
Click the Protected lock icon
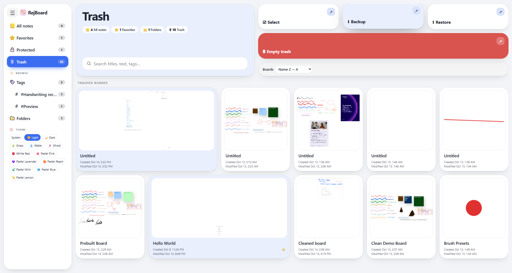[x=12, y=50]
